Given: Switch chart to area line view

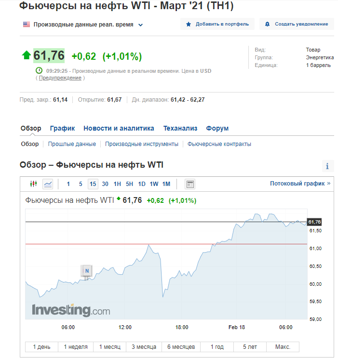Looking at the screenshot, I should coord(48,184).
